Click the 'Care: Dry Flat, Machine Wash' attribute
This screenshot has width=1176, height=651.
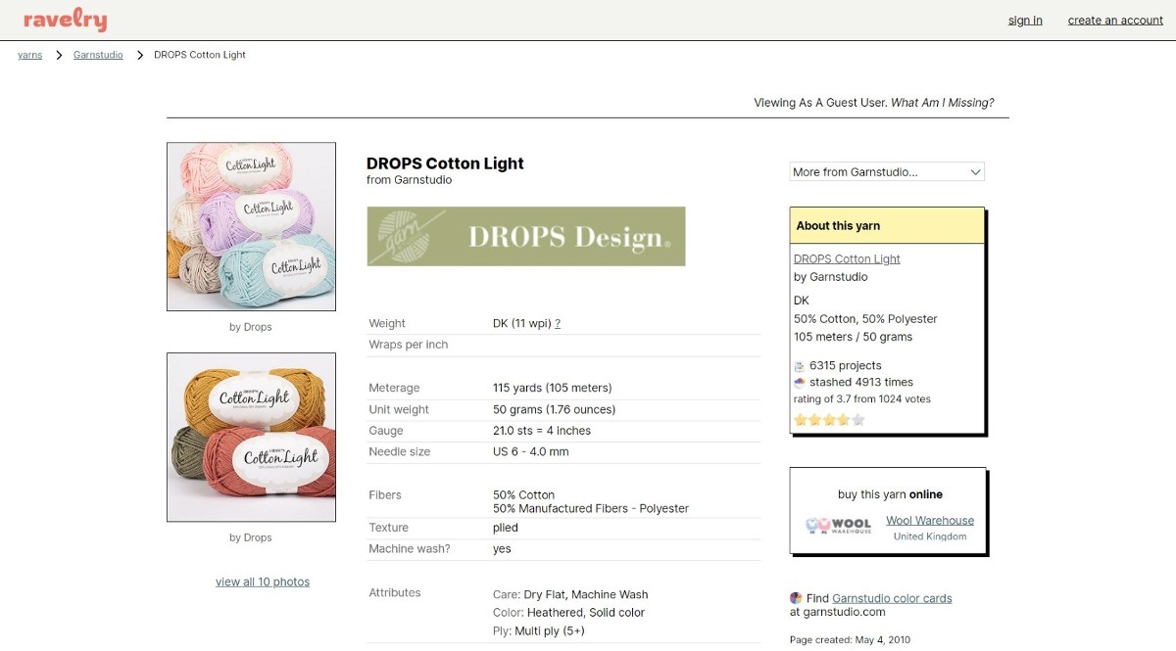[x=570, y=594]
